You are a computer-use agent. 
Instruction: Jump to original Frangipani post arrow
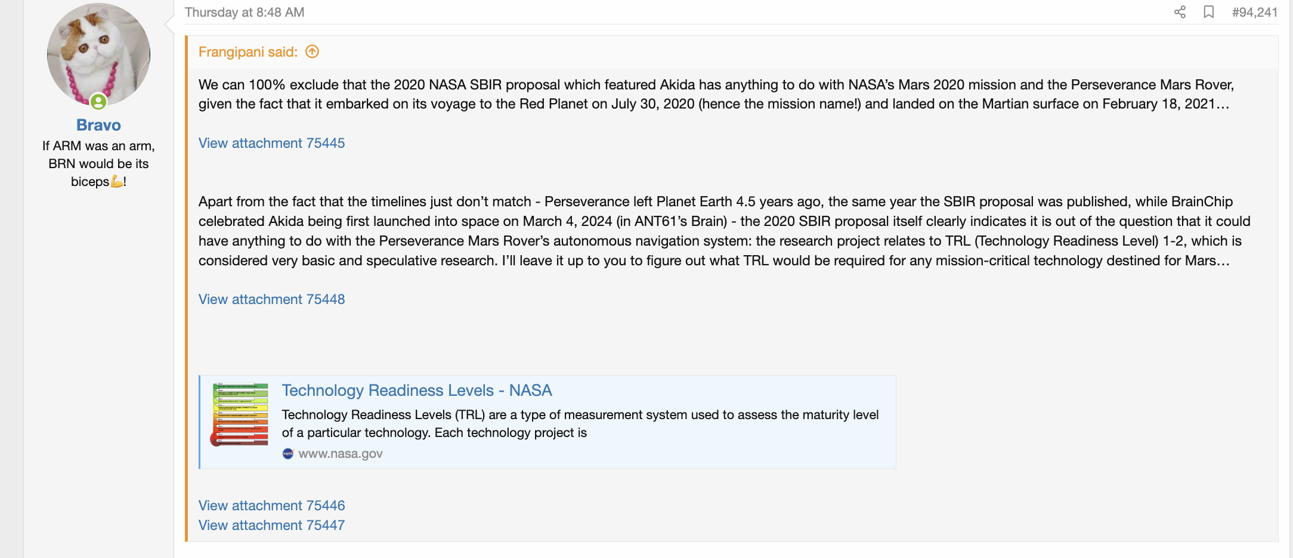313,52
